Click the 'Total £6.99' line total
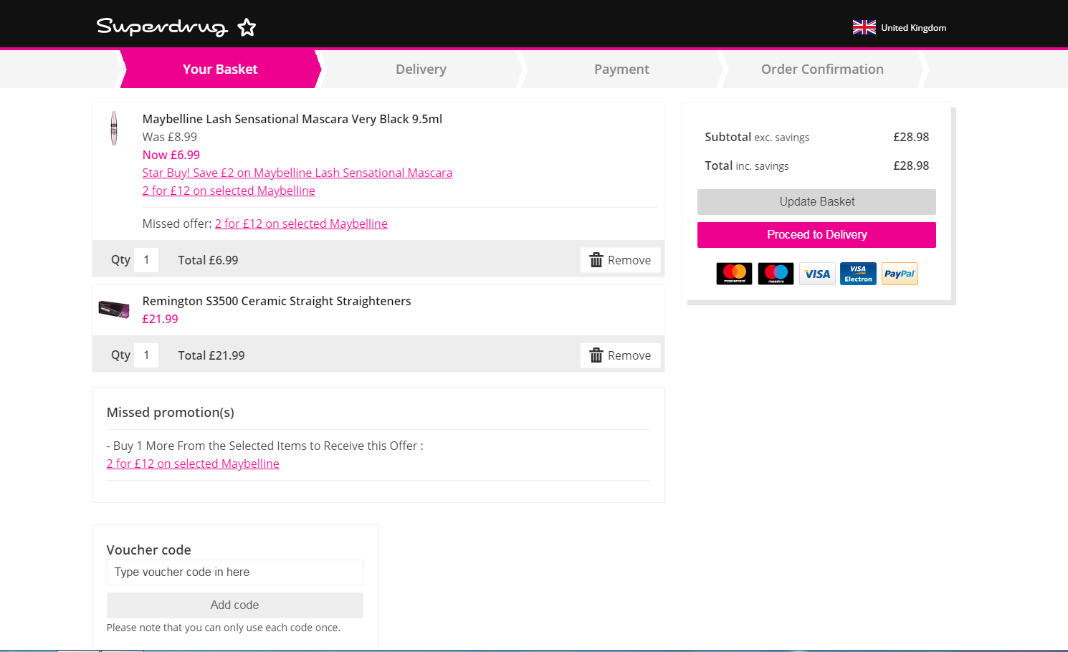The width and height of the screenshot is (1068, 652). click(x=208, y=260)
